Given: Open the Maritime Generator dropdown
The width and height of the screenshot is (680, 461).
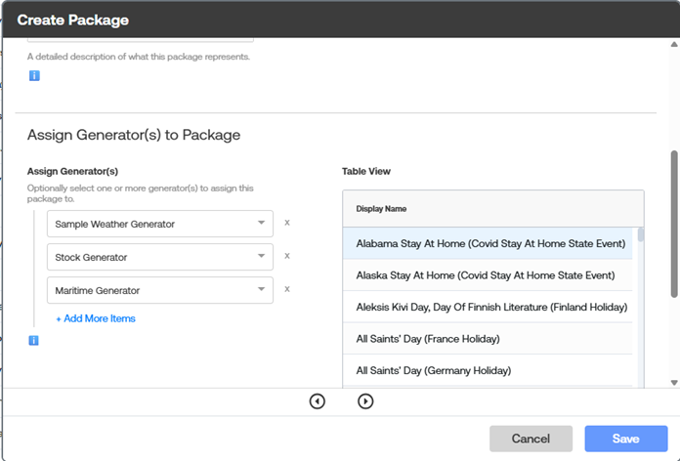Looking at the screenshot, I should [160, 290].
